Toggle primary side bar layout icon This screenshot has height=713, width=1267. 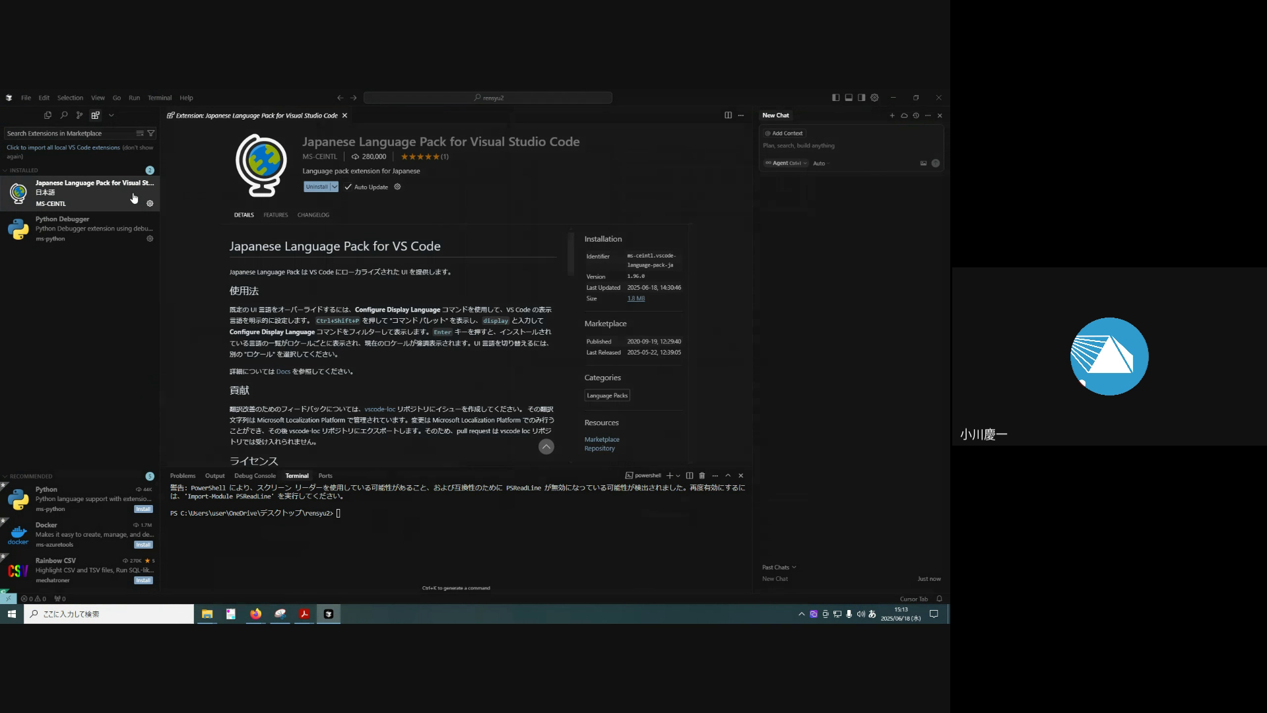click(x=835, y=98)
